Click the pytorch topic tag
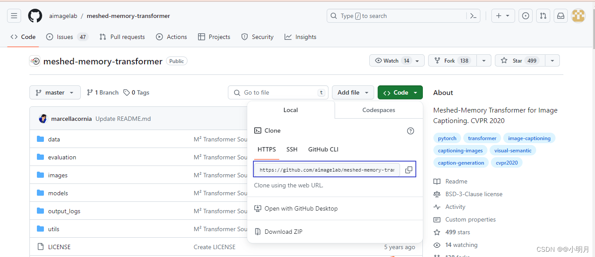The height and width of the screenshot is (257, 595). coord(447,138)
